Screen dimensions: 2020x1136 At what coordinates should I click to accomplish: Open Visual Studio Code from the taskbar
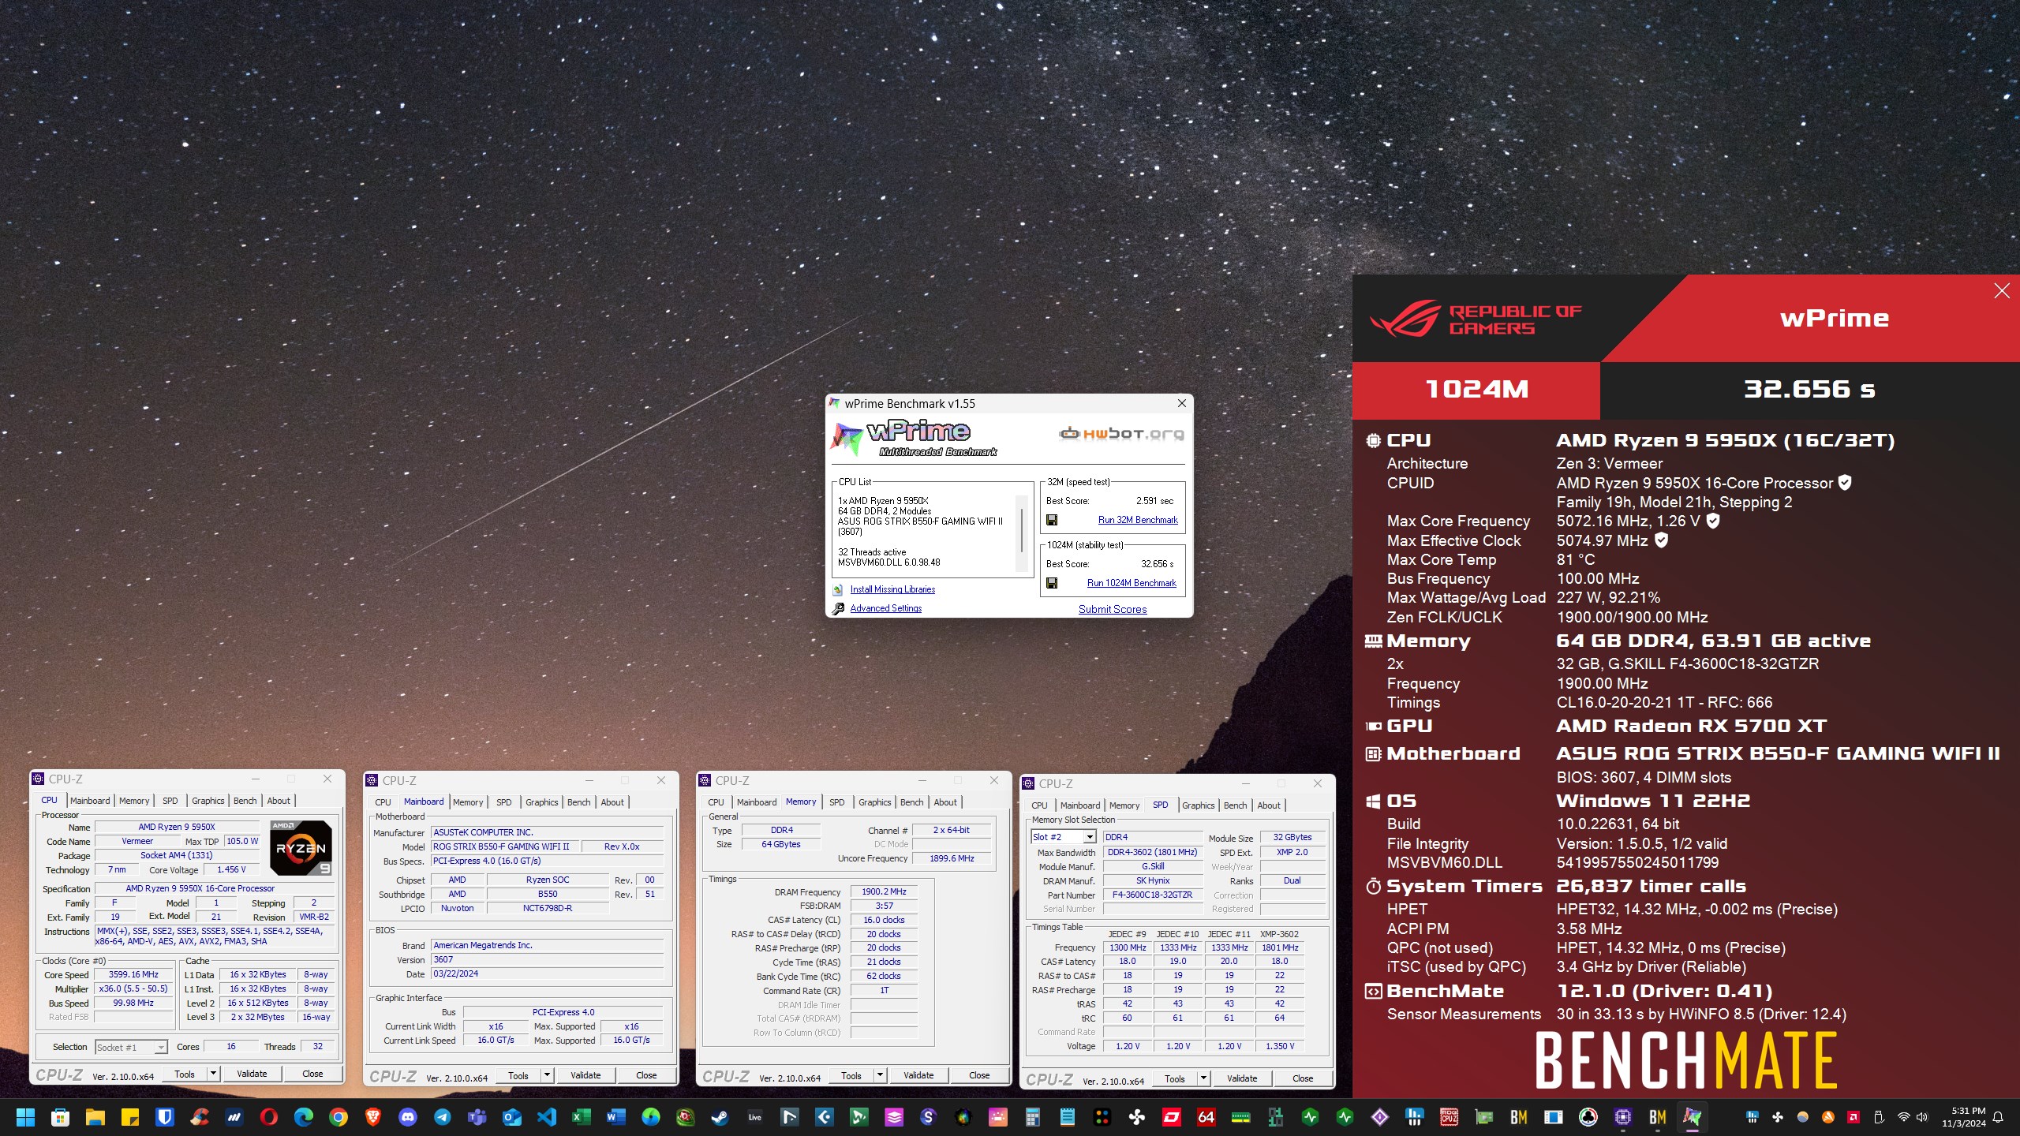(546, 1117)
